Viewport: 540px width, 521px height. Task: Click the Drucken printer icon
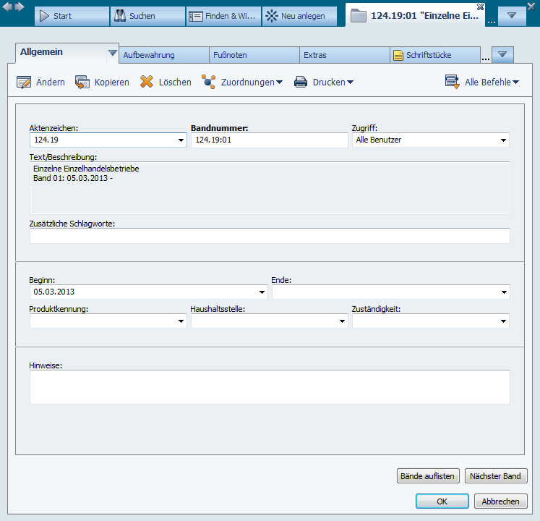pos(301,82)
